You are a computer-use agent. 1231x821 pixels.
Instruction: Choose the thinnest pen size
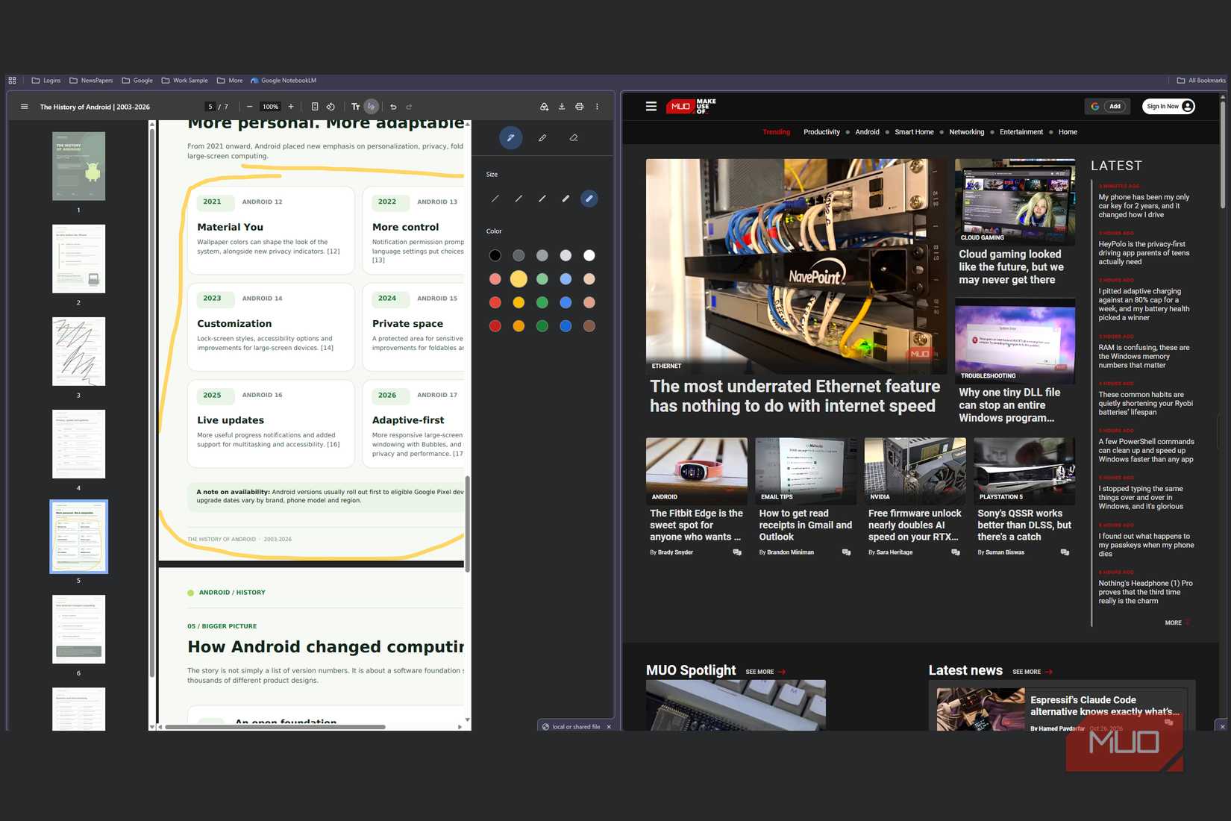pos(495,199)
